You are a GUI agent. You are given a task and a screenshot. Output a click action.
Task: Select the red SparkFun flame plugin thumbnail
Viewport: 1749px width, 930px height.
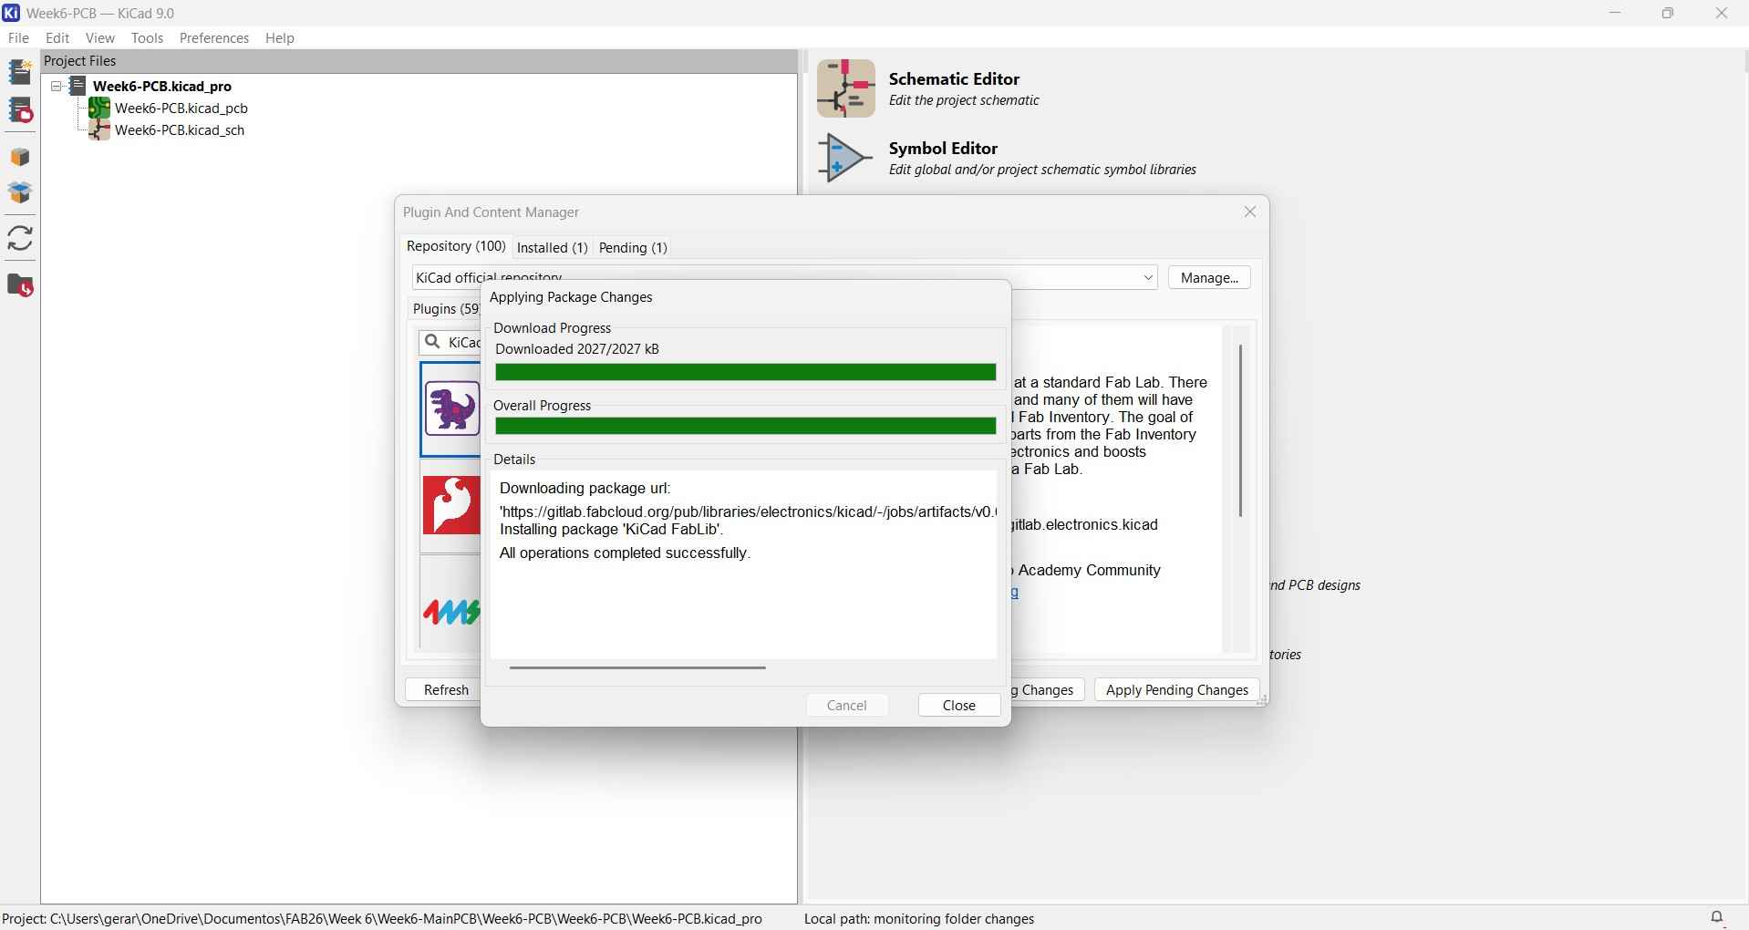(x=451, y=504)
